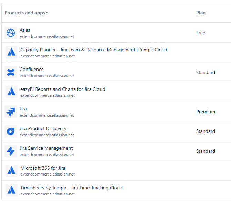This screenshot has height=201, width=231.
Task: Open the Confluence product name
Action: pos(32,70)
